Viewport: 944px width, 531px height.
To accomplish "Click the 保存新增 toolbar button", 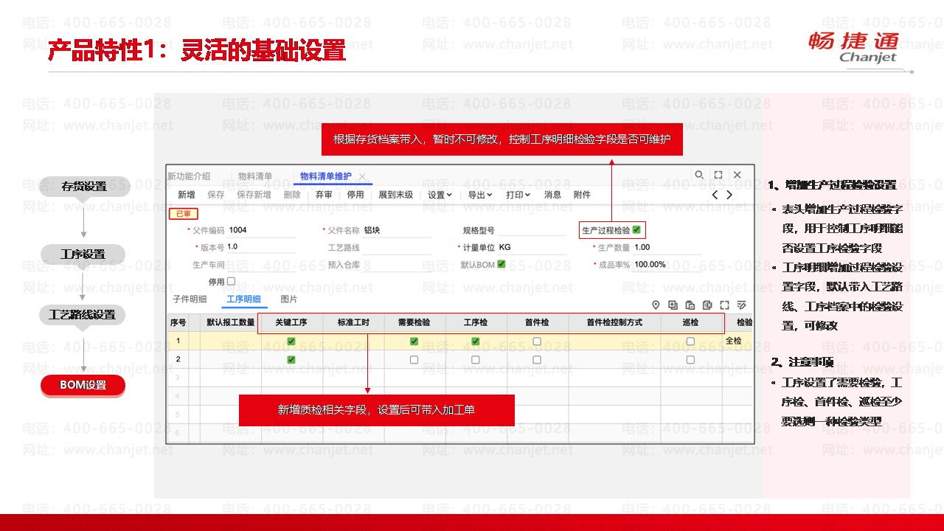I will (254, 195).
